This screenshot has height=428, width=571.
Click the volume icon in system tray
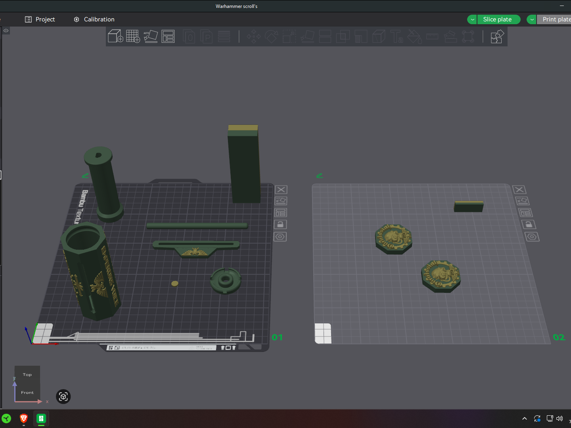pos(560,418)
